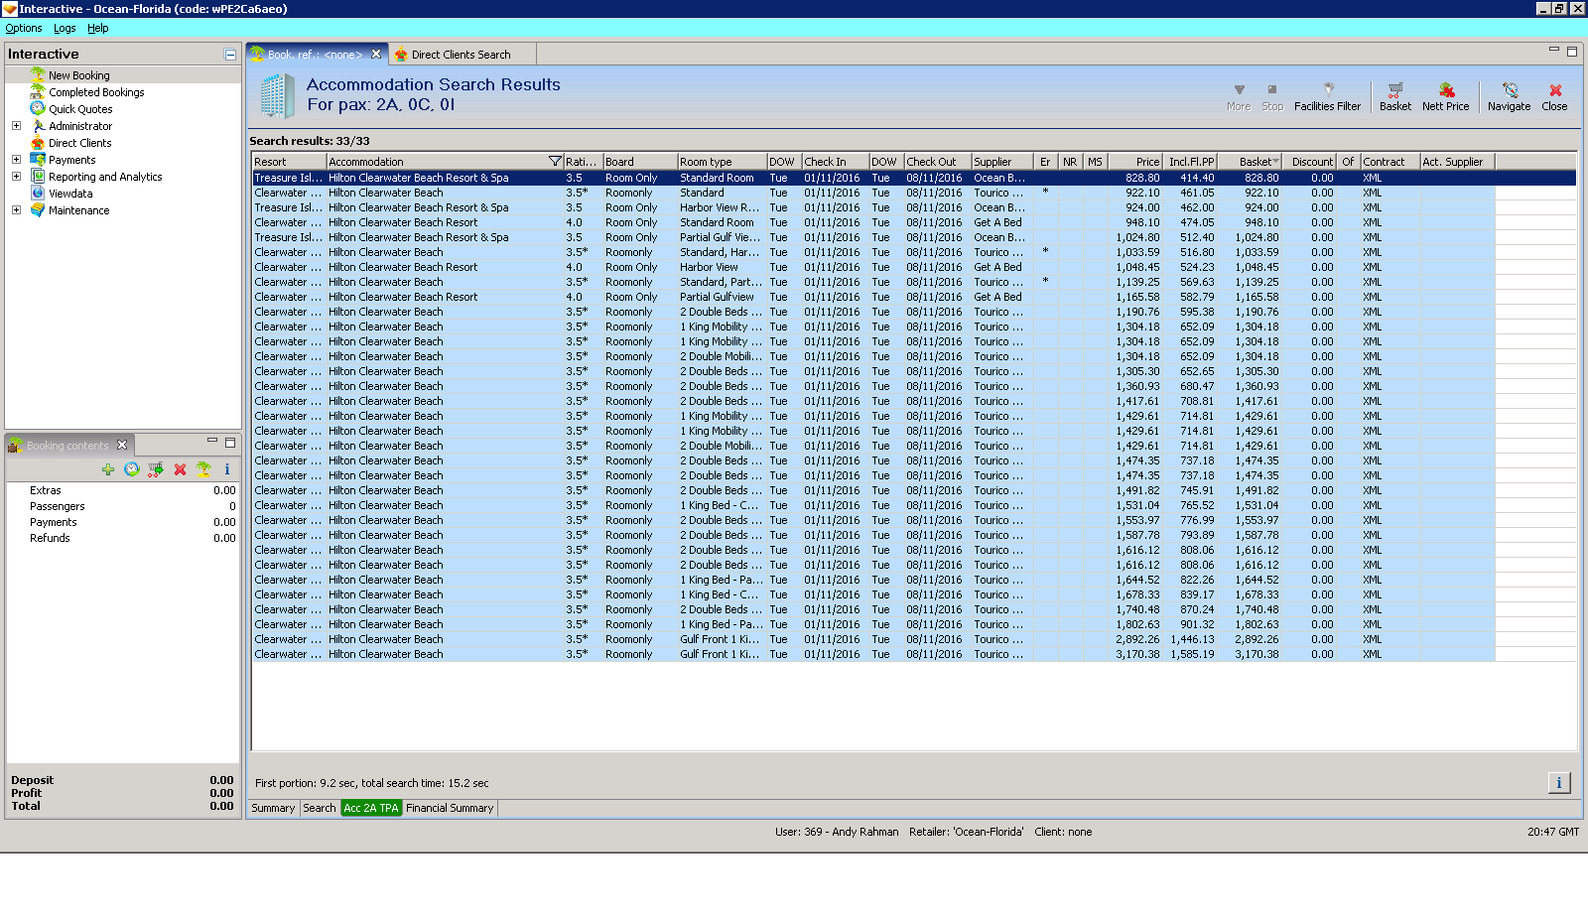
Task: Open the Financial Summary tab
Action: point(450,808)
